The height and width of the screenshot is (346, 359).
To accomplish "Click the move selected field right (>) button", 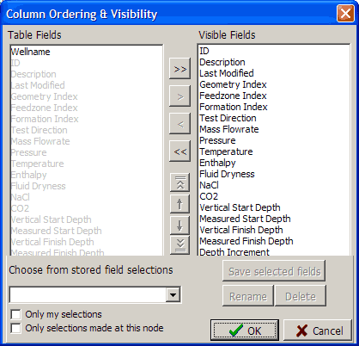I will pos(179,96).
